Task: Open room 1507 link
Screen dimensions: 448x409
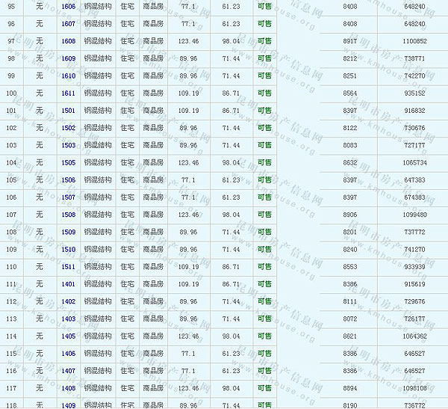Action: 68,197
